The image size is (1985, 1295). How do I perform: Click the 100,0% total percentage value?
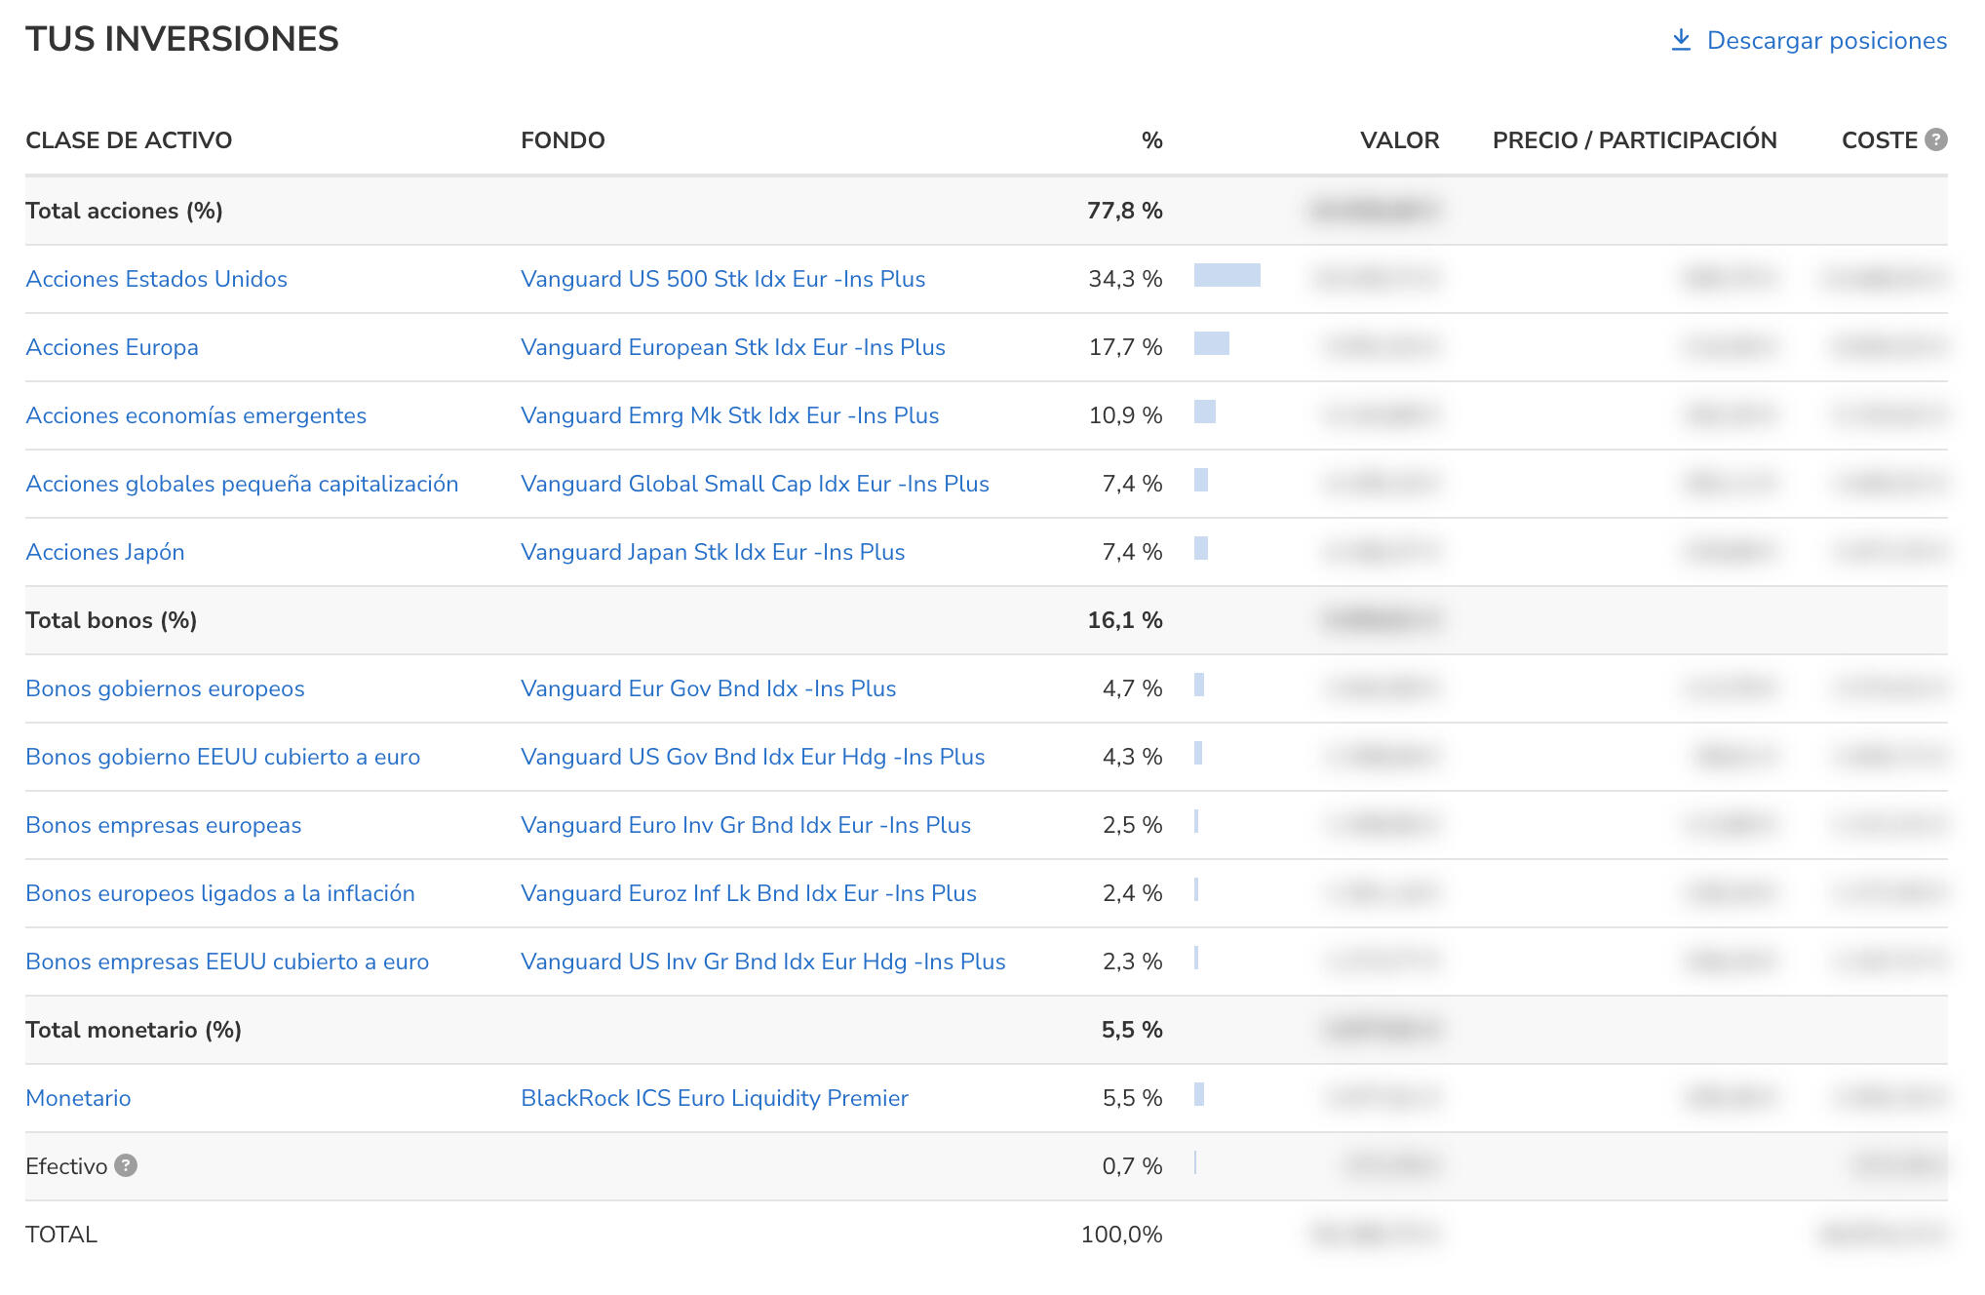pos(1122,1235)
